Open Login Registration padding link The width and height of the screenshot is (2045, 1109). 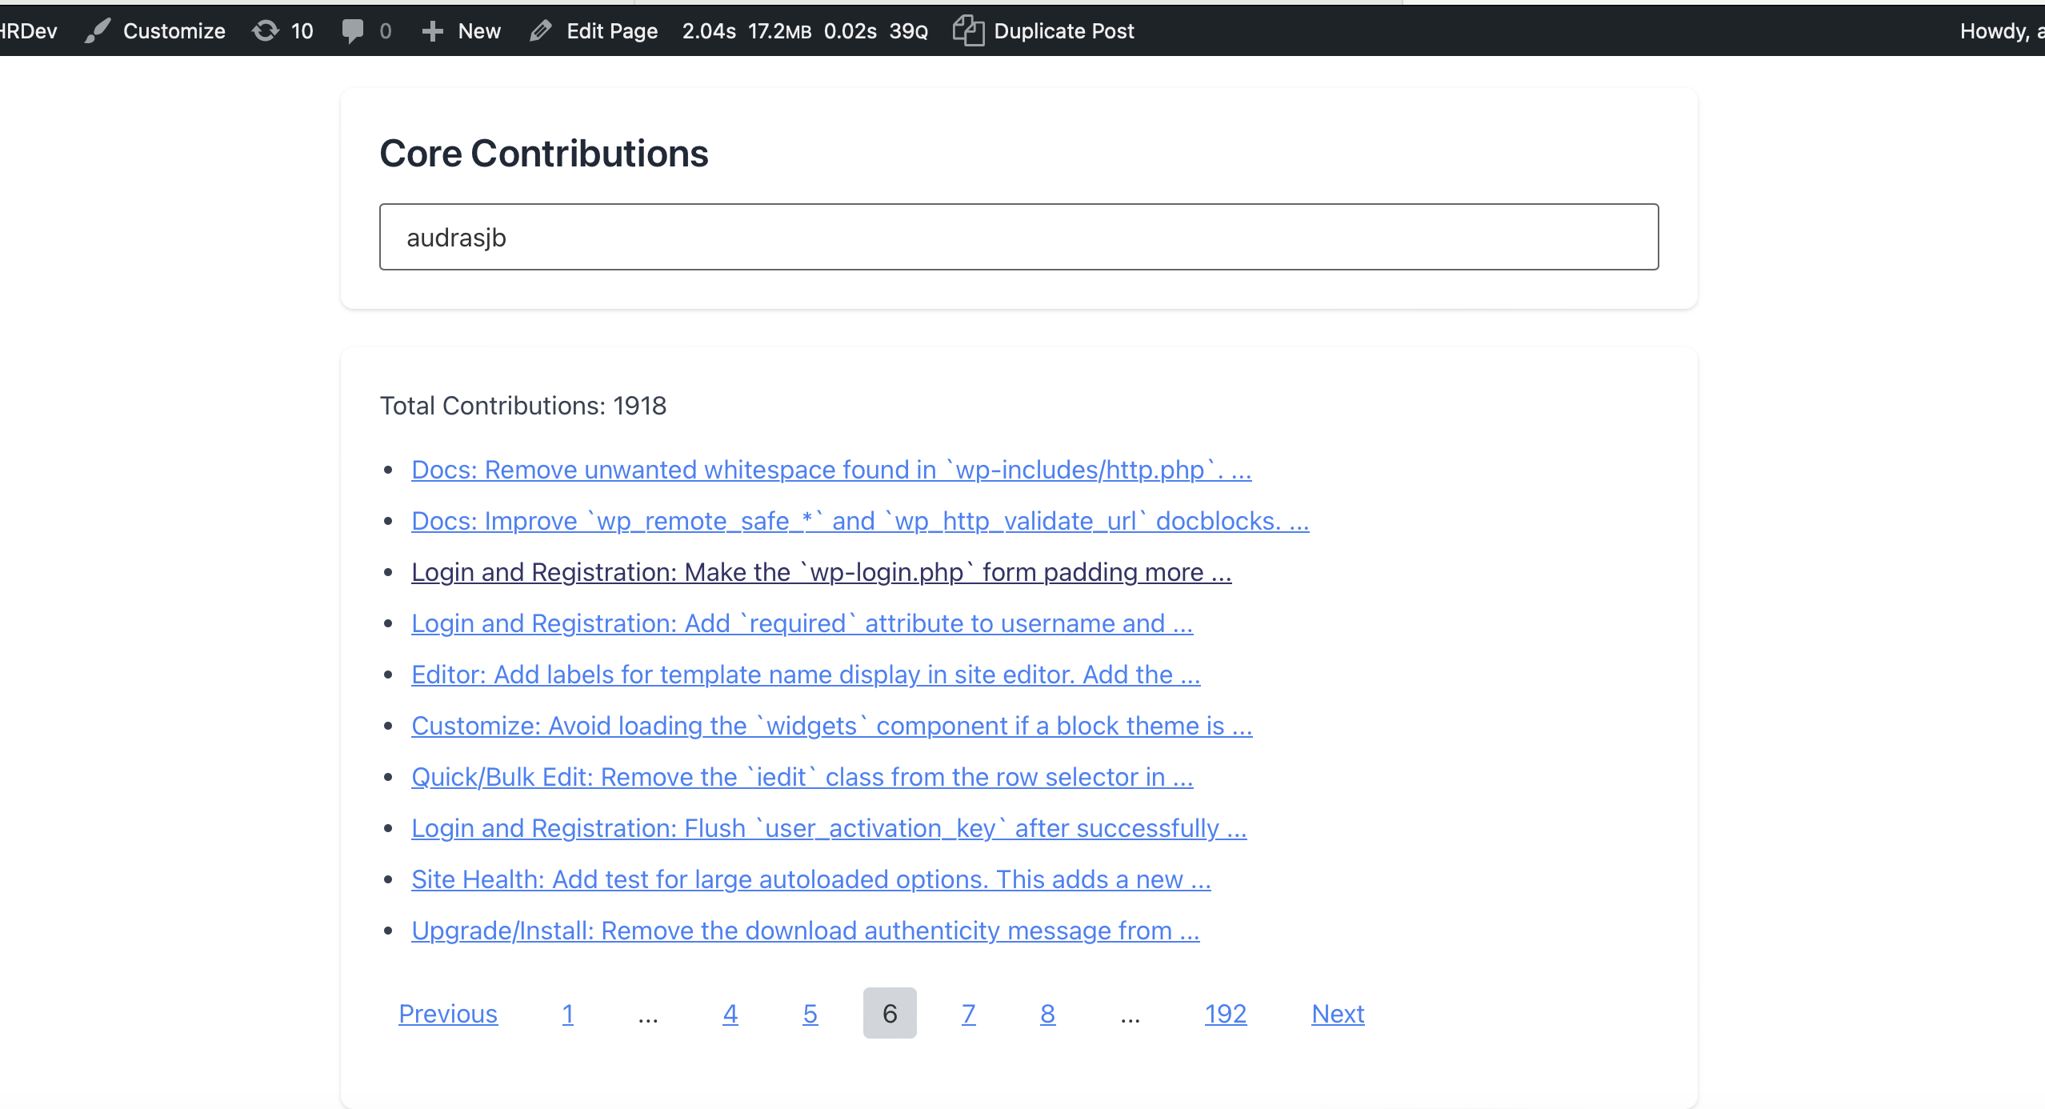coord(819,571)
